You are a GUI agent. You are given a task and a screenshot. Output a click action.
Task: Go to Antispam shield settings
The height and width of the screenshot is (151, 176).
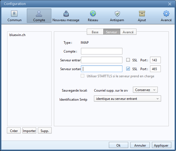117,16
